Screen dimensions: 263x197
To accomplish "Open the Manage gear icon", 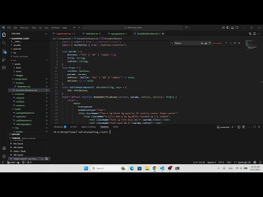I will 4,156.
